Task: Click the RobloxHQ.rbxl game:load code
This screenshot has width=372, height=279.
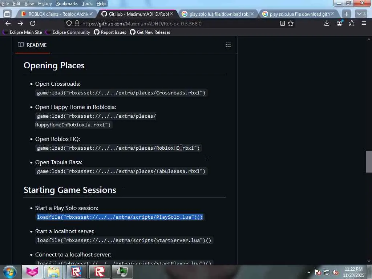Action: (118, 148)
